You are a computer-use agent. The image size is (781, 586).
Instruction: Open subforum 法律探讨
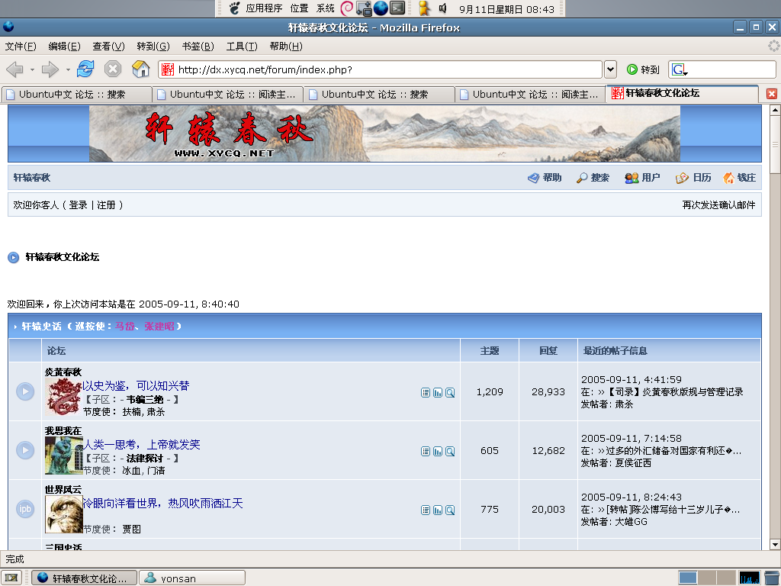pyautogui.click(x=145, y=458)
